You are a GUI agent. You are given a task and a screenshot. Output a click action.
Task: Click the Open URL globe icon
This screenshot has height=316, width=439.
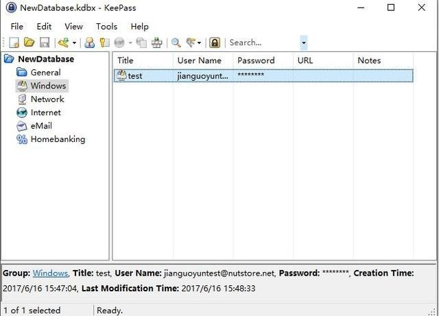coord(119,42)
